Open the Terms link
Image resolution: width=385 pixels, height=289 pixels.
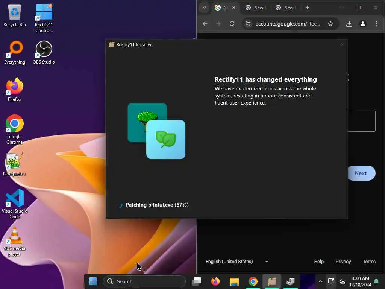[x=369, y=262]
